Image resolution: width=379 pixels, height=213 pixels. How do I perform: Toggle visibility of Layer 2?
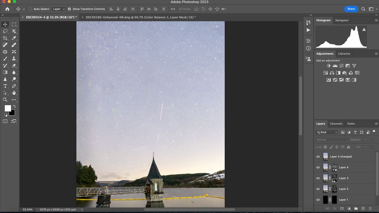[318, 189]
